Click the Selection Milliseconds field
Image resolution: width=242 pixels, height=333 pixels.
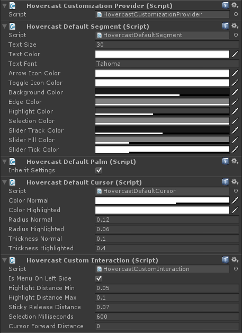point(167,317)
